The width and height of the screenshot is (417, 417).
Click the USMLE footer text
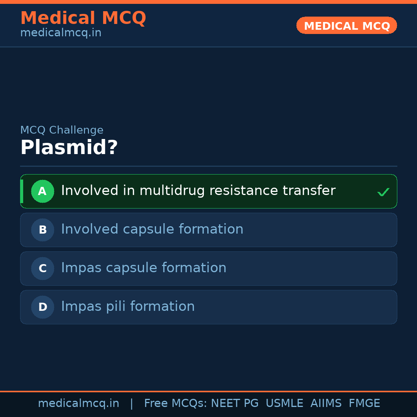[x=285, y=403]
